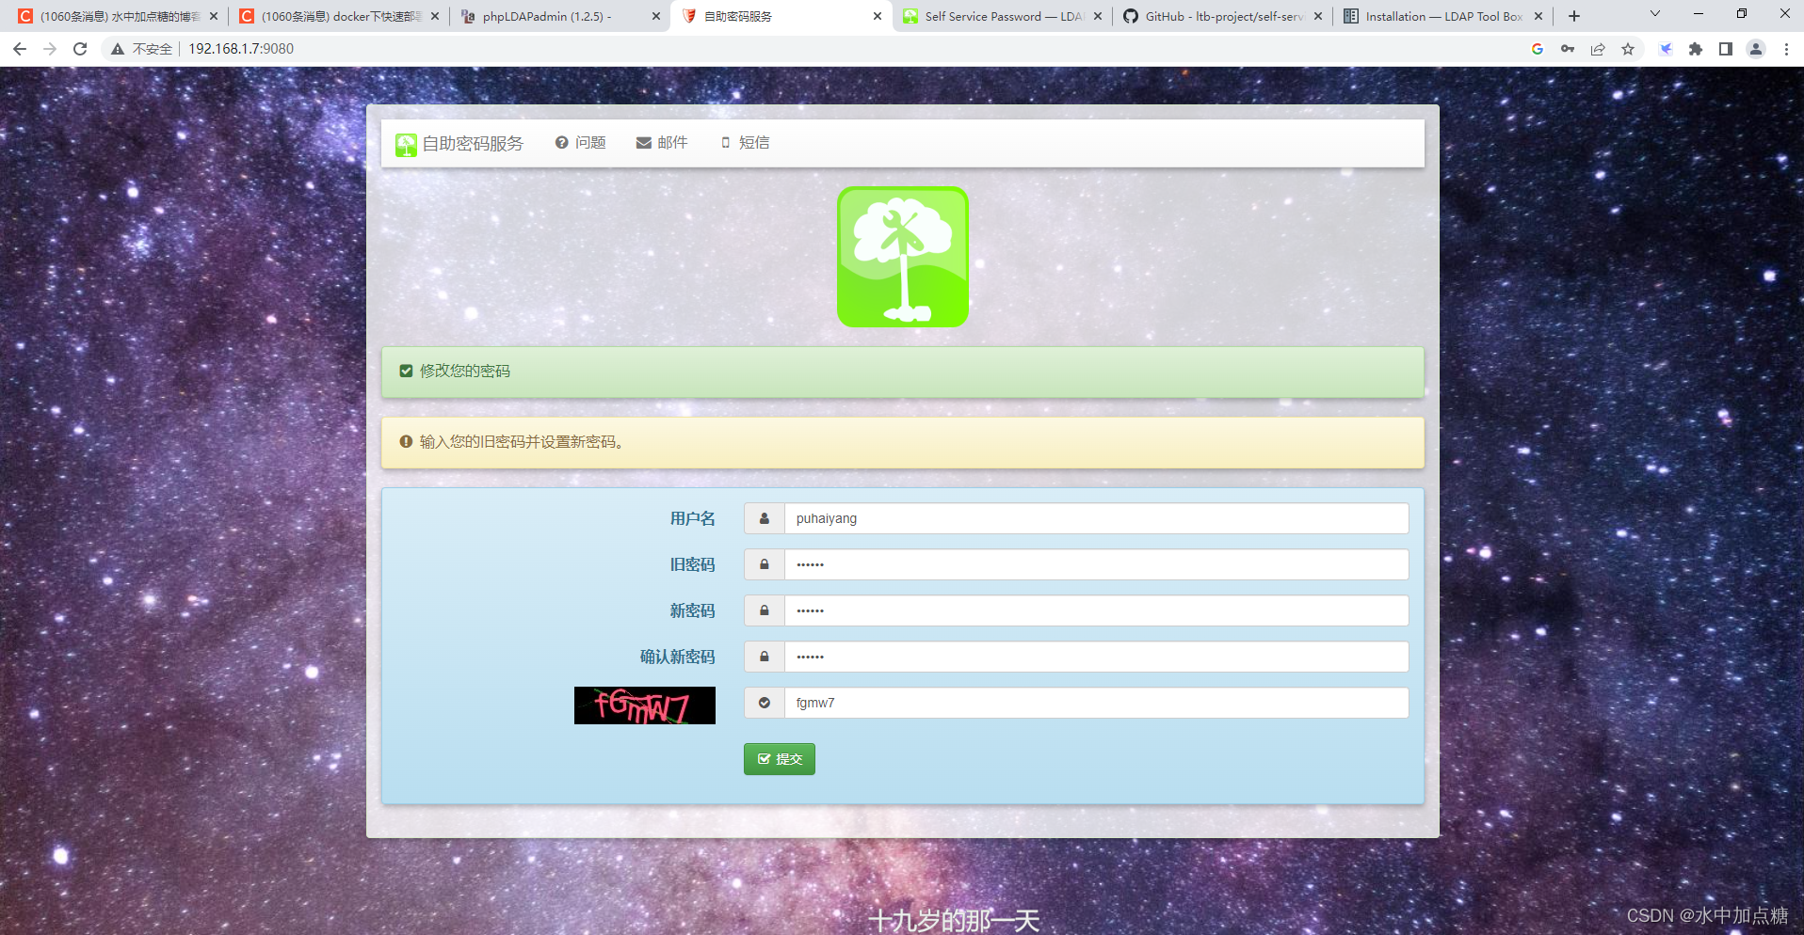Click the 旧密码 password field

[x=1096, y=564]
